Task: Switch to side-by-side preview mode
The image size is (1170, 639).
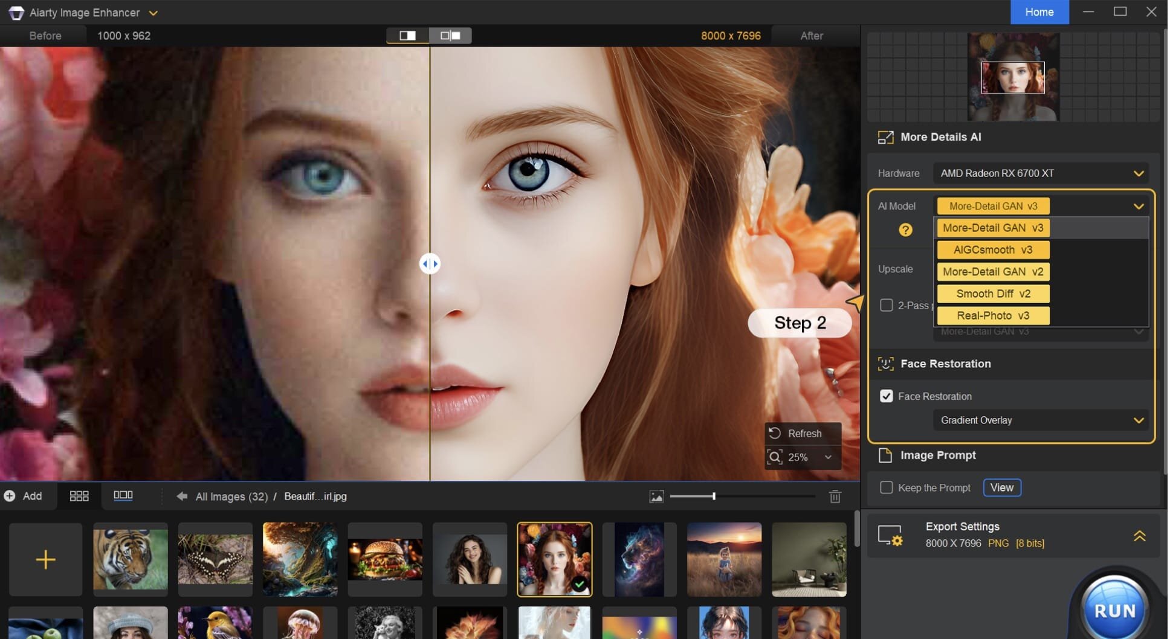Action: pos(451,36)
